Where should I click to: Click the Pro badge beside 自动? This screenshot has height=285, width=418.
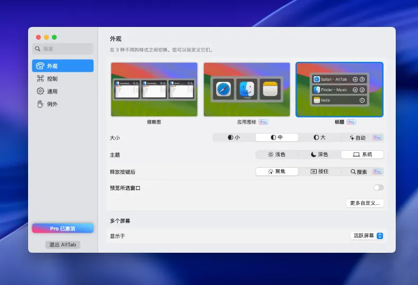click(377, 137)
